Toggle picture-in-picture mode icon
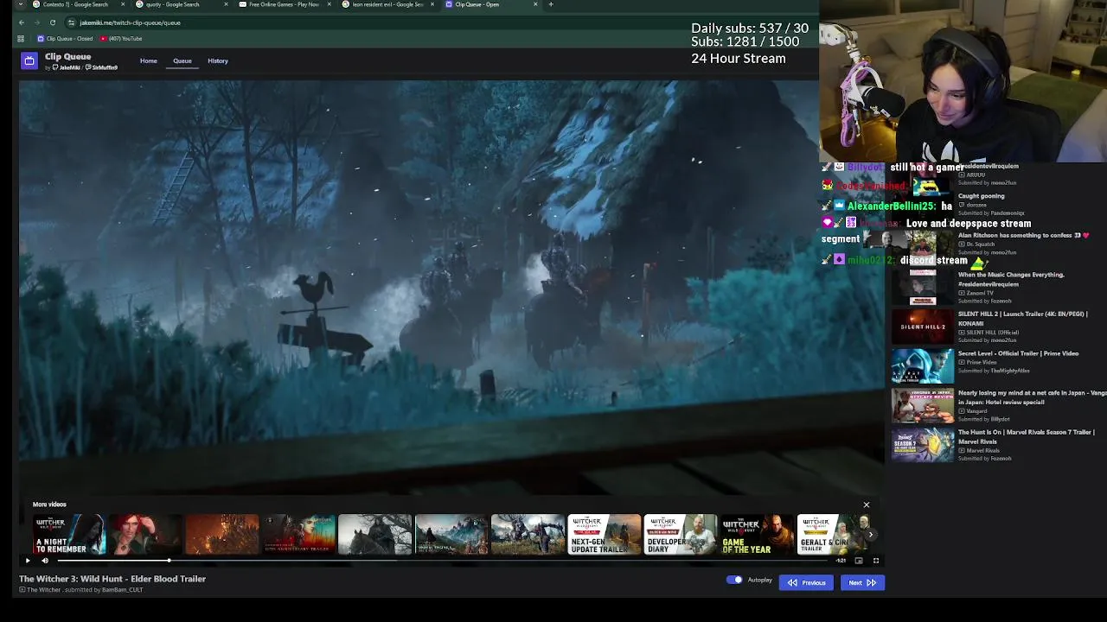This screenshot has height=622, width=1107. click(859, 561)
